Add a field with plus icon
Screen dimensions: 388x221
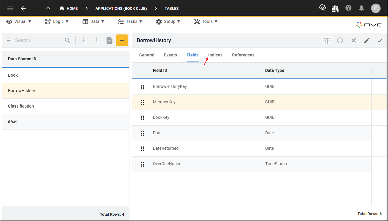(x=379, y=71)
